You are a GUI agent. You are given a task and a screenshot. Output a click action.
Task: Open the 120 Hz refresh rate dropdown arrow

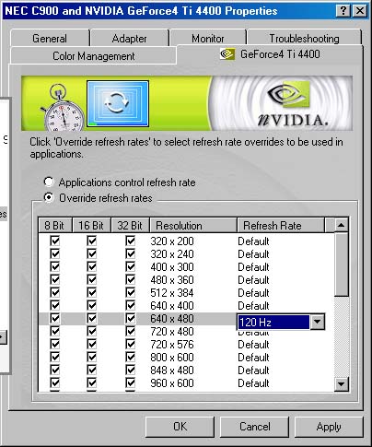[317, 322]
